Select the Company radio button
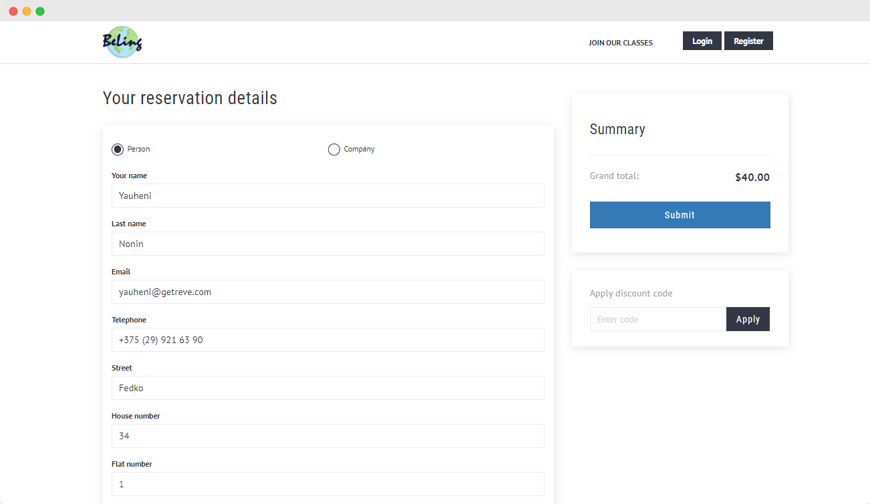This screenshot has height=504, width=870. (334, 150)
